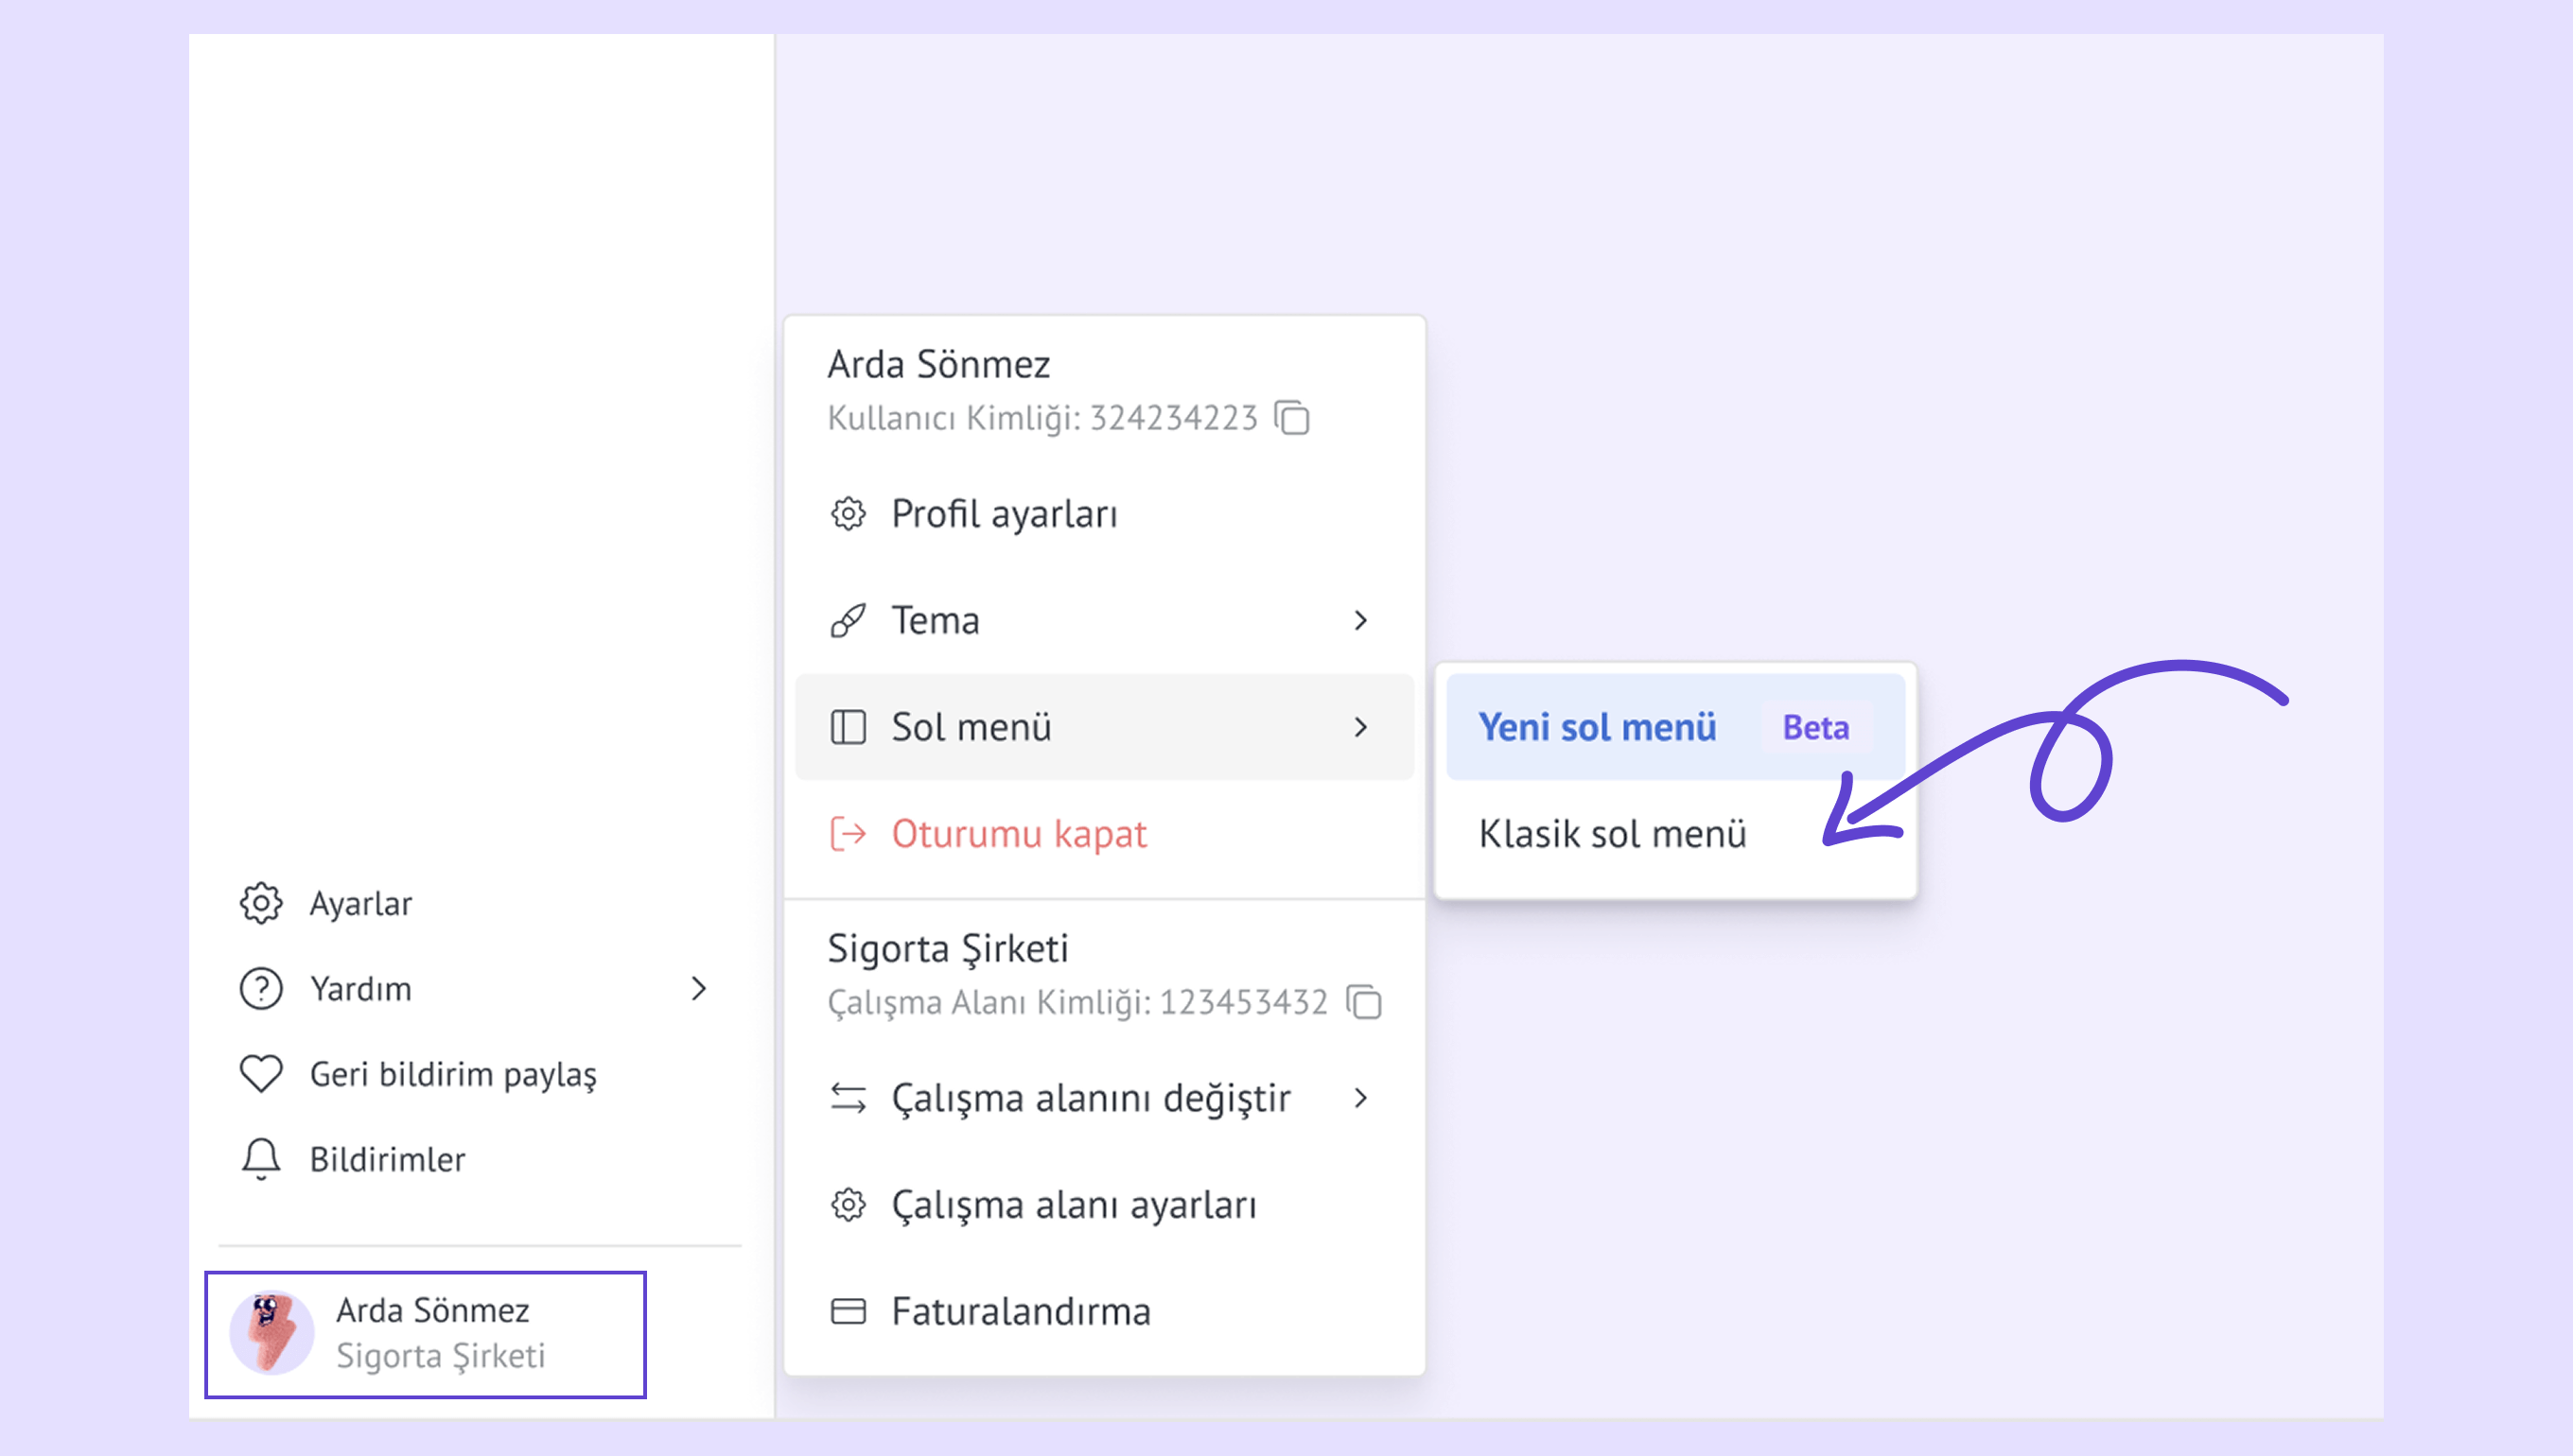Select the Yeni sol menü option
The width and height of the screenshot is (2573, 1456).
[1597, 727]
